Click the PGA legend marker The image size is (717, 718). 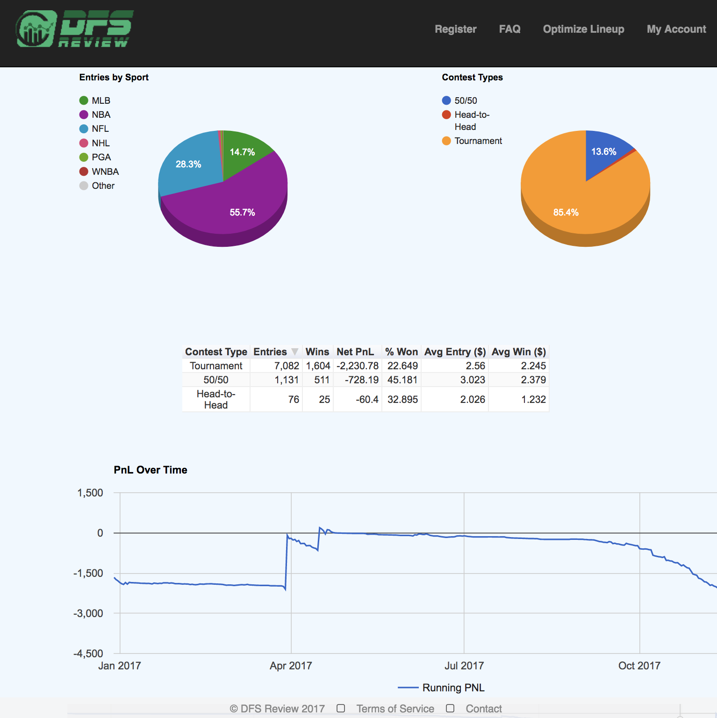pos(83,157)
